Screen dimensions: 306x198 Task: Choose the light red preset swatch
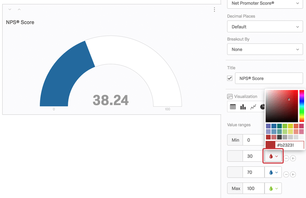click(x=274, y=137)
